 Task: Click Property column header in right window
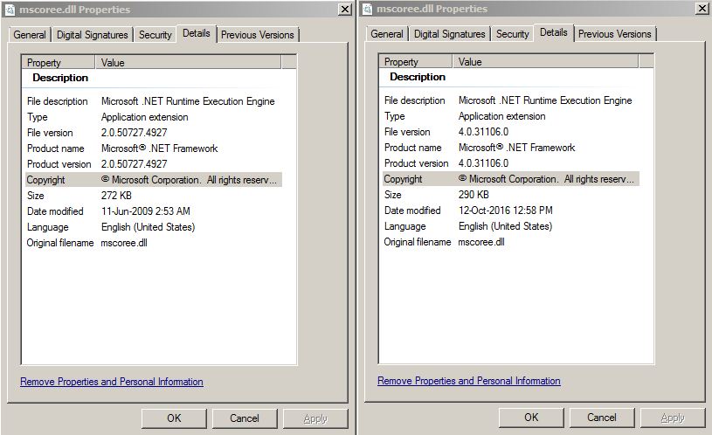417,61
